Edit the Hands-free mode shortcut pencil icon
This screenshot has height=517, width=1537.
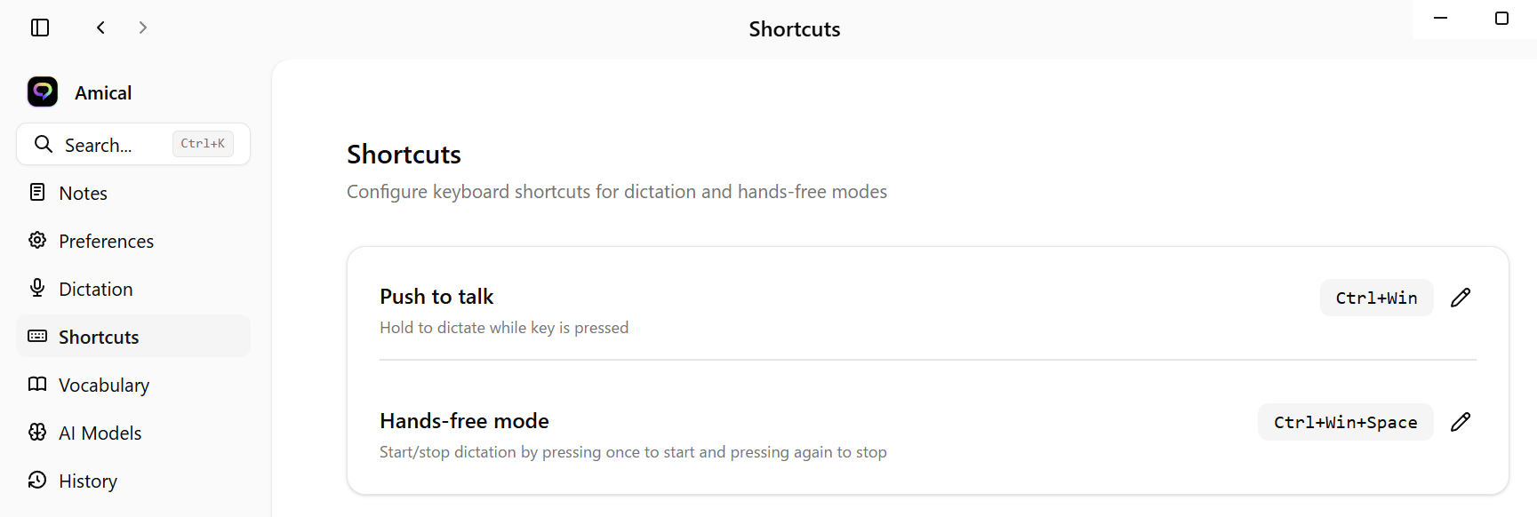(1461, 421)
